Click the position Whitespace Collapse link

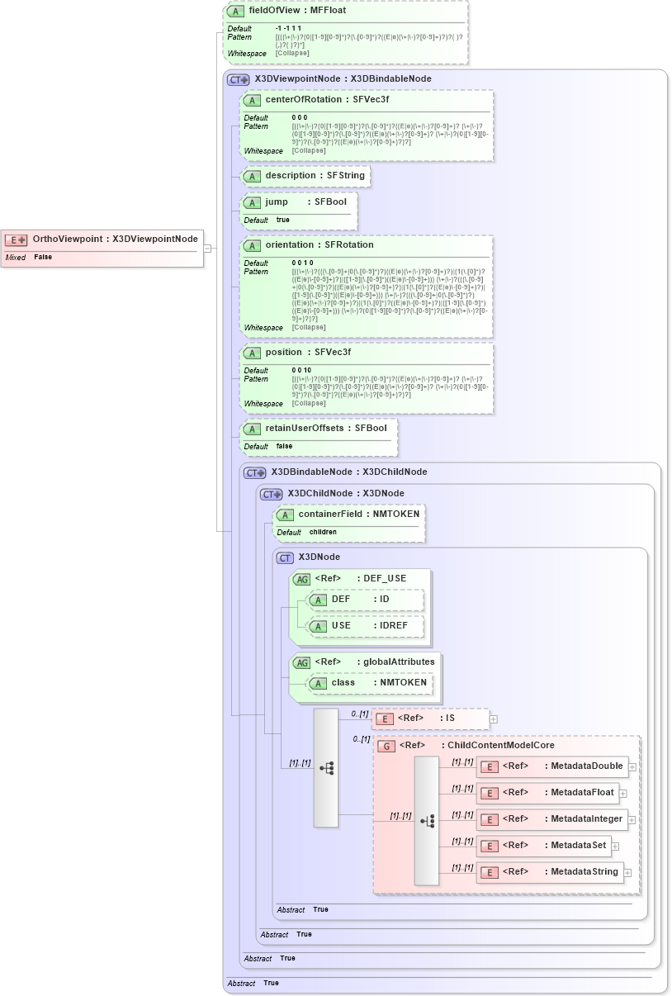[x=309, y=404]
